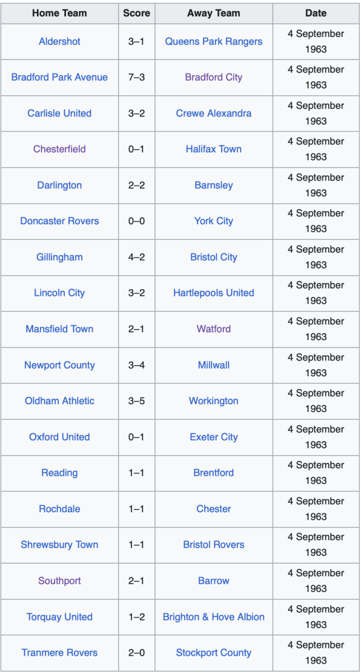Click the Queens Park Rangers link
This screenshot has width=361, height=672.
[213, 41]
